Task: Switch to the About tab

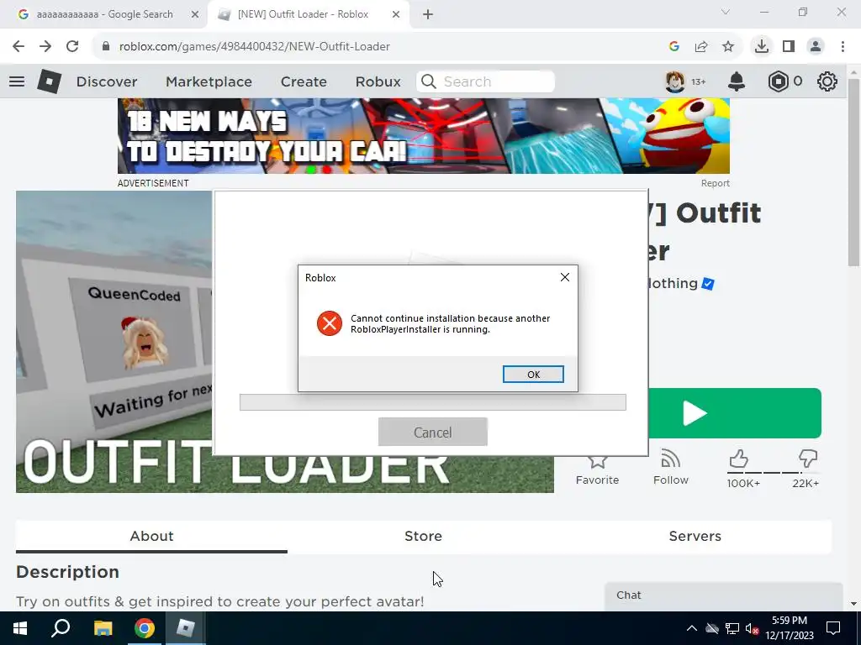Action: 151,536
